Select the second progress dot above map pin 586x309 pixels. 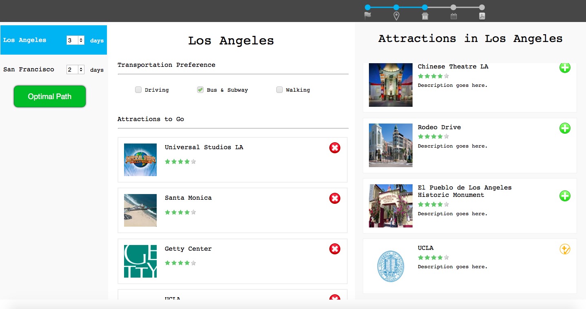click(396, 7)
